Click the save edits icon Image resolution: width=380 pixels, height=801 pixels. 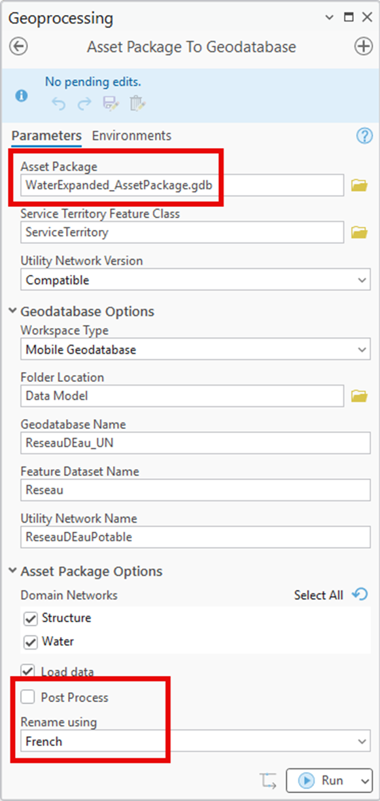[110, 103]
